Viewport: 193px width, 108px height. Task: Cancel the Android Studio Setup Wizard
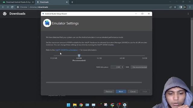click(x=133, y=91)
